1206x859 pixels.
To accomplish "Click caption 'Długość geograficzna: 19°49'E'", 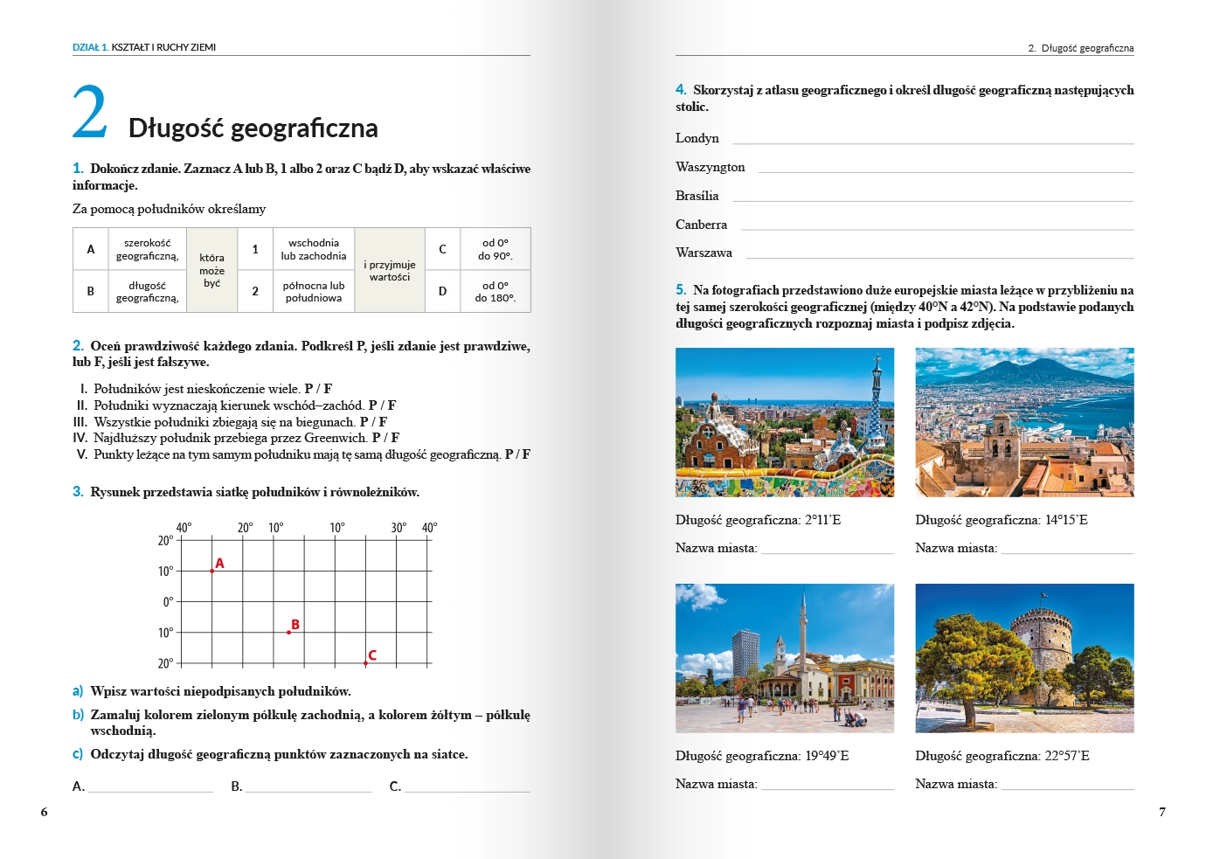I will click(x=762, y=756).
